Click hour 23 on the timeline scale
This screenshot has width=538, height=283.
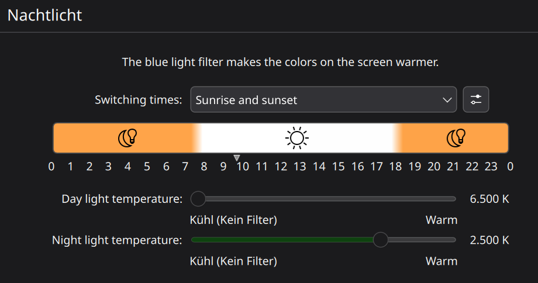click(x=491, y=167)
